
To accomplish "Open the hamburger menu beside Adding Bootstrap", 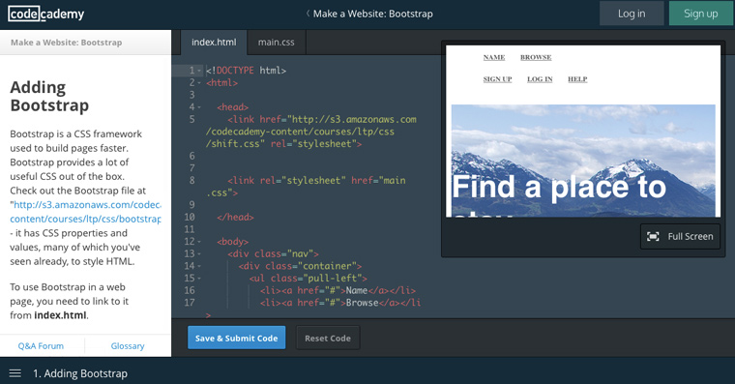I will click(x=15, y=373).
